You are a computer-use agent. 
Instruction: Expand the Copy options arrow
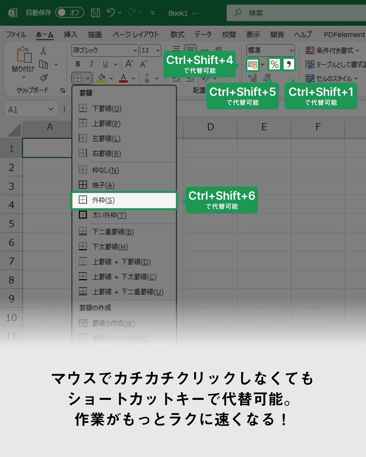tap(56, 64)
